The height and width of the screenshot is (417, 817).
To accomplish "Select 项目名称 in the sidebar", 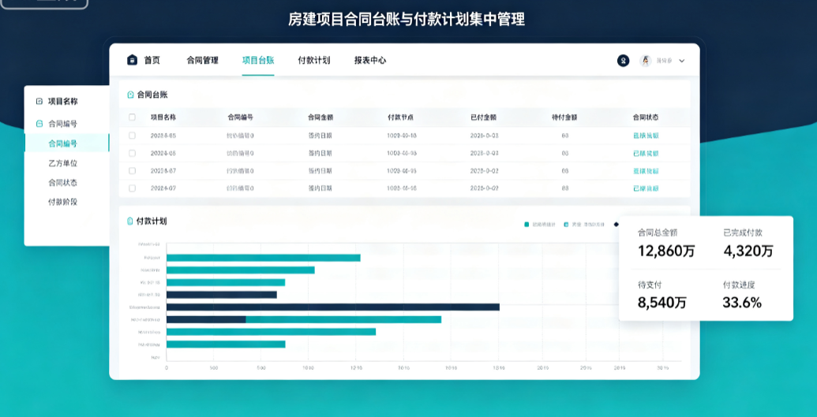I will 62,102.
